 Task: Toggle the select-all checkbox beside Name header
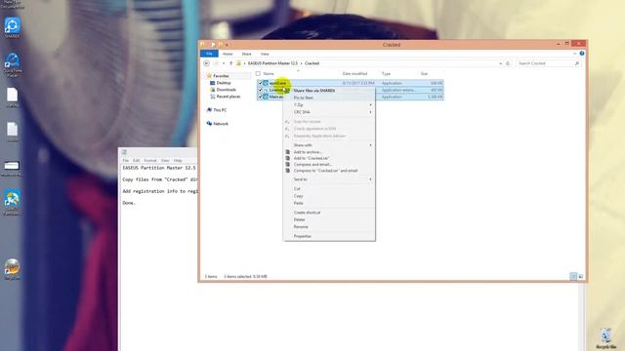pyautogui.click(x=258, y=74)
